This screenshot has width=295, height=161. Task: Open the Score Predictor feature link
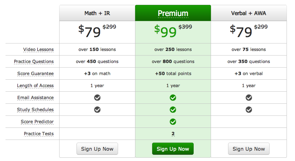tap(37, 122)
